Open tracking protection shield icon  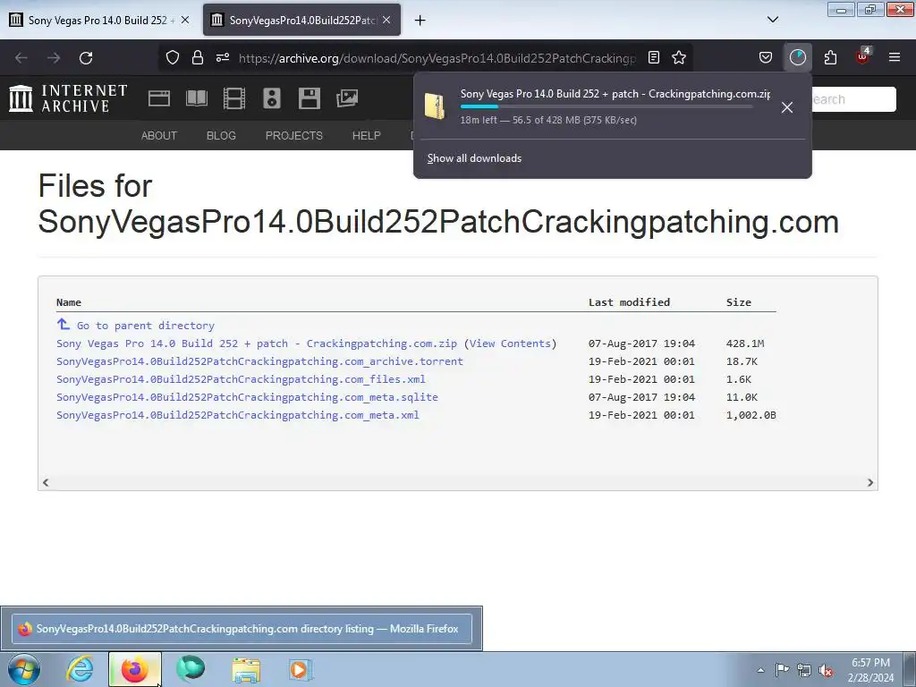click(173, 57)
